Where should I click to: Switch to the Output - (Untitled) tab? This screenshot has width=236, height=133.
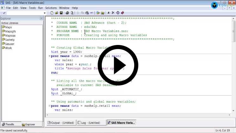(61, 123)
